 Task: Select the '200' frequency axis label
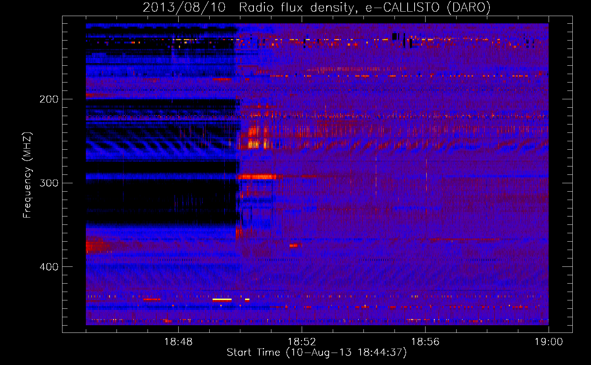point(49,99)
